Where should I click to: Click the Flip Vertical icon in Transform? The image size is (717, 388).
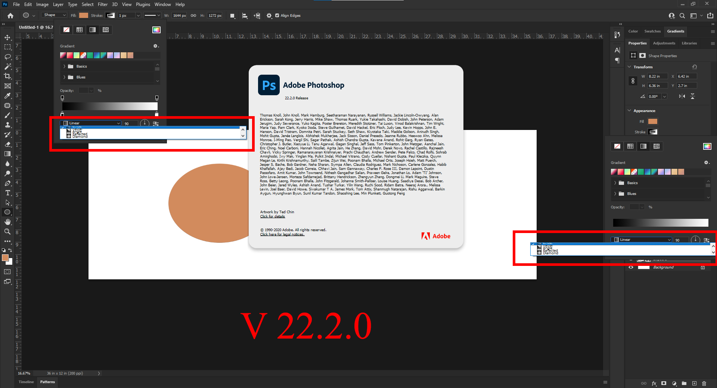click(693, 96)
